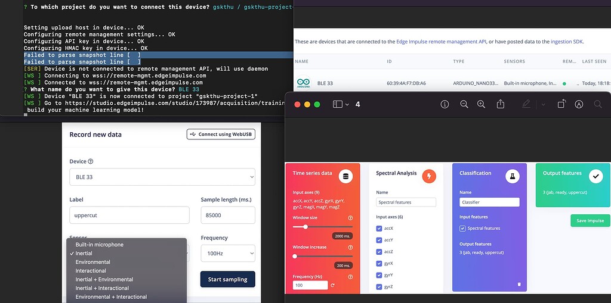Click the '200 ms.' window increase value
The height and width of the screenshot is (303, 611).
343,265
